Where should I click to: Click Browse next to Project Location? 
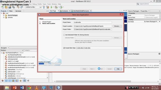(x=117, y=26)
